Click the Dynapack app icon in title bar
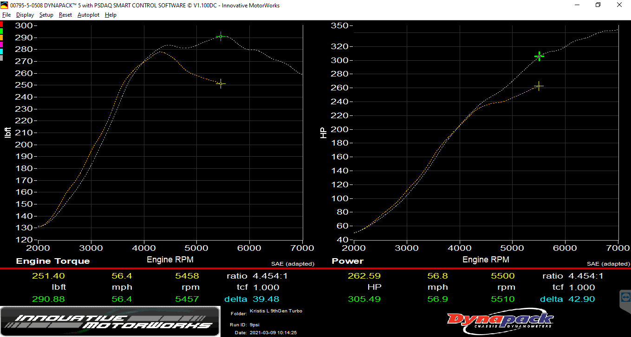The image size is (631, 337). 5,5
